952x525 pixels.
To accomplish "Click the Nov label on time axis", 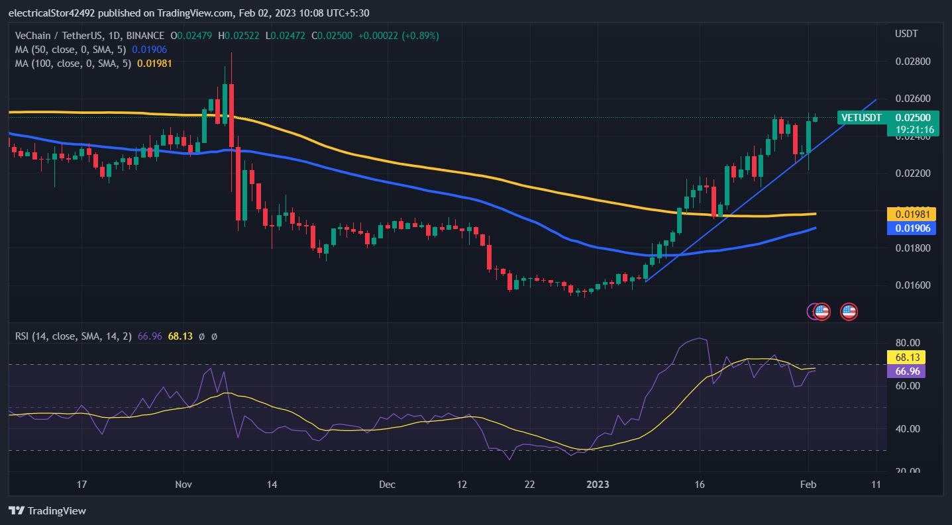I will (184, 485).
